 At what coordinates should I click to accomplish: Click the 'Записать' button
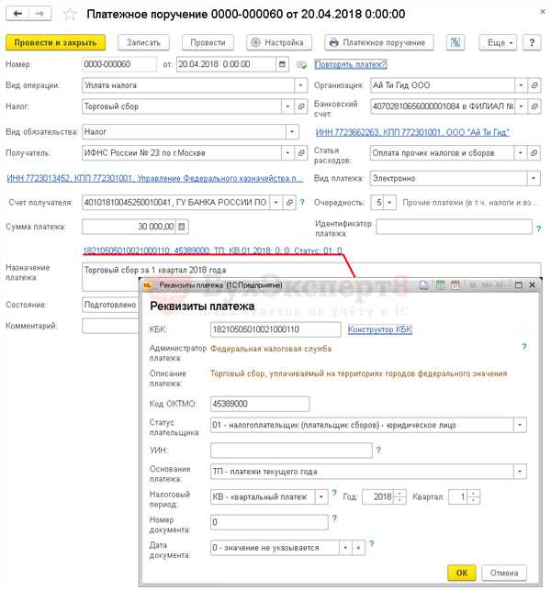143,42
